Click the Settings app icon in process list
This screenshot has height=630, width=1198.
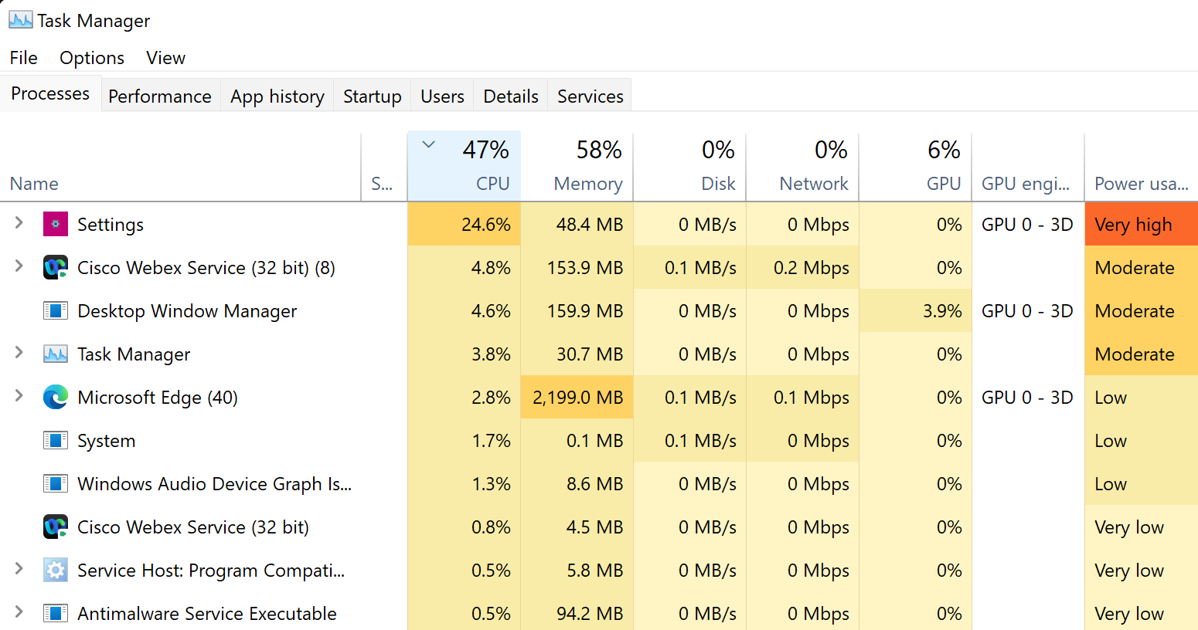pyautogui.click(x=56, y=225)
